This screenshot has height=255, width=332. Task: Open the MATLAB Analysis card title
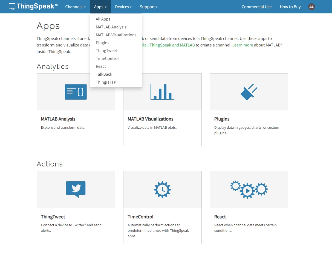(58, 119)
